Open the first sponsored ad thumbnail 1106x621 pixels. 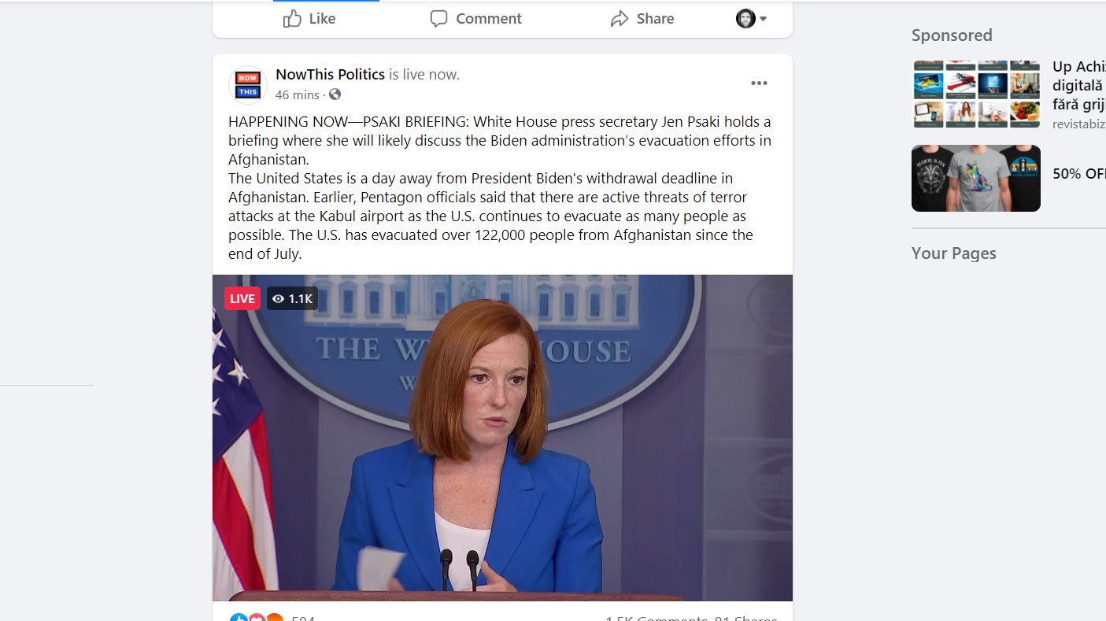point(976,94)
